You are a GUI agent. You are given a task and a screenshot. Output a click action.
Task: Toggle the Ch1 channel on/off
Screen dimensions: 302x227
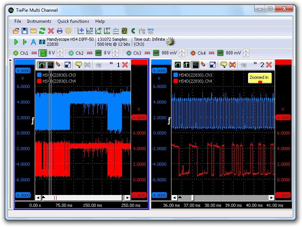tap(16, 53)
